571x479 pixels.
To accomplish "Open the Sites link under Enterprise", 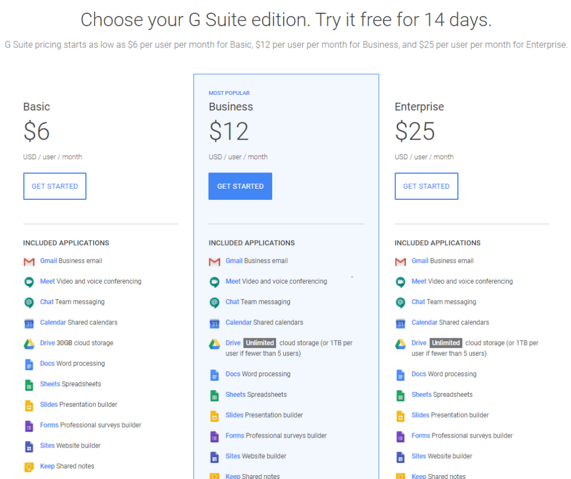I will click(419, 456).
